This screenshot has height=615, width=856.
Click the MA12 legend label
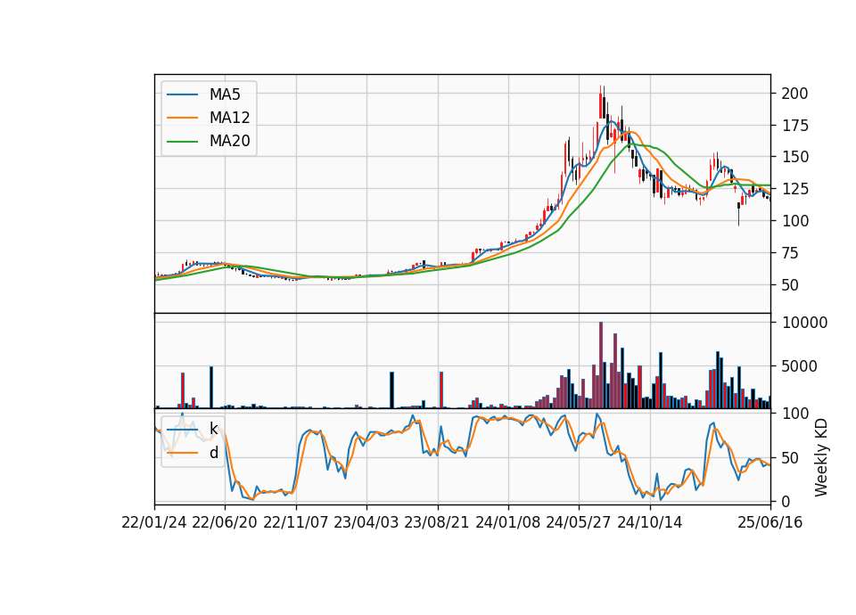pyautogui.click(x=229, y=118)
